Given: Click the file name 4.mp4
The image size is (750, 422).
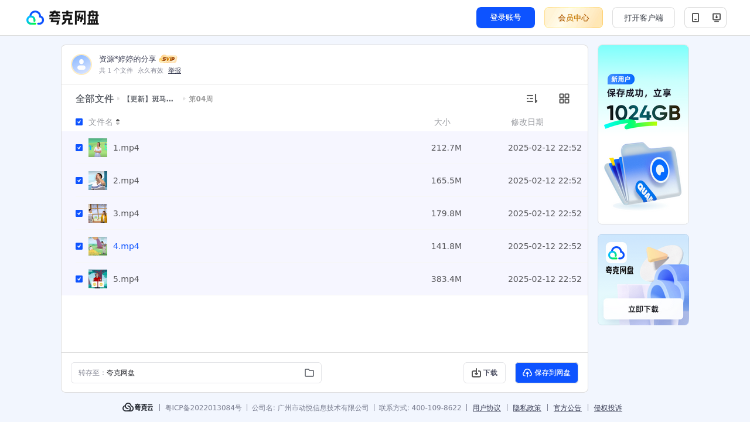Looking at the screenshot, I should 126,246.
